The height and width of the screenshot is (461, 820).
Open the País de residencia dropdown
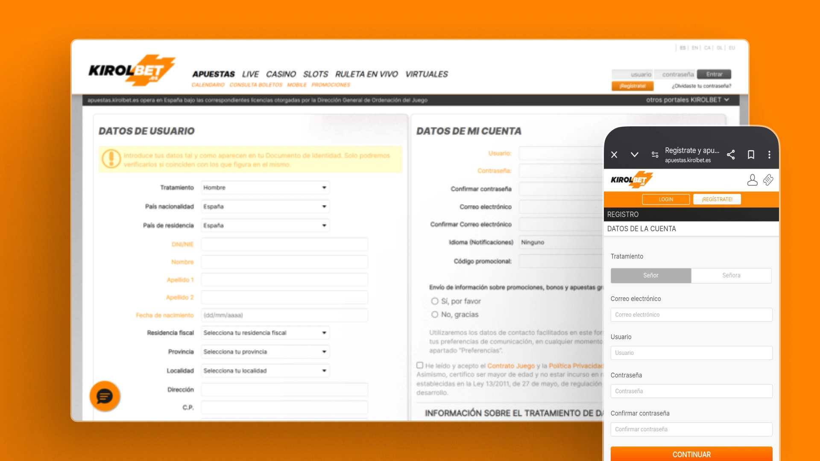(x=265, y=225)
